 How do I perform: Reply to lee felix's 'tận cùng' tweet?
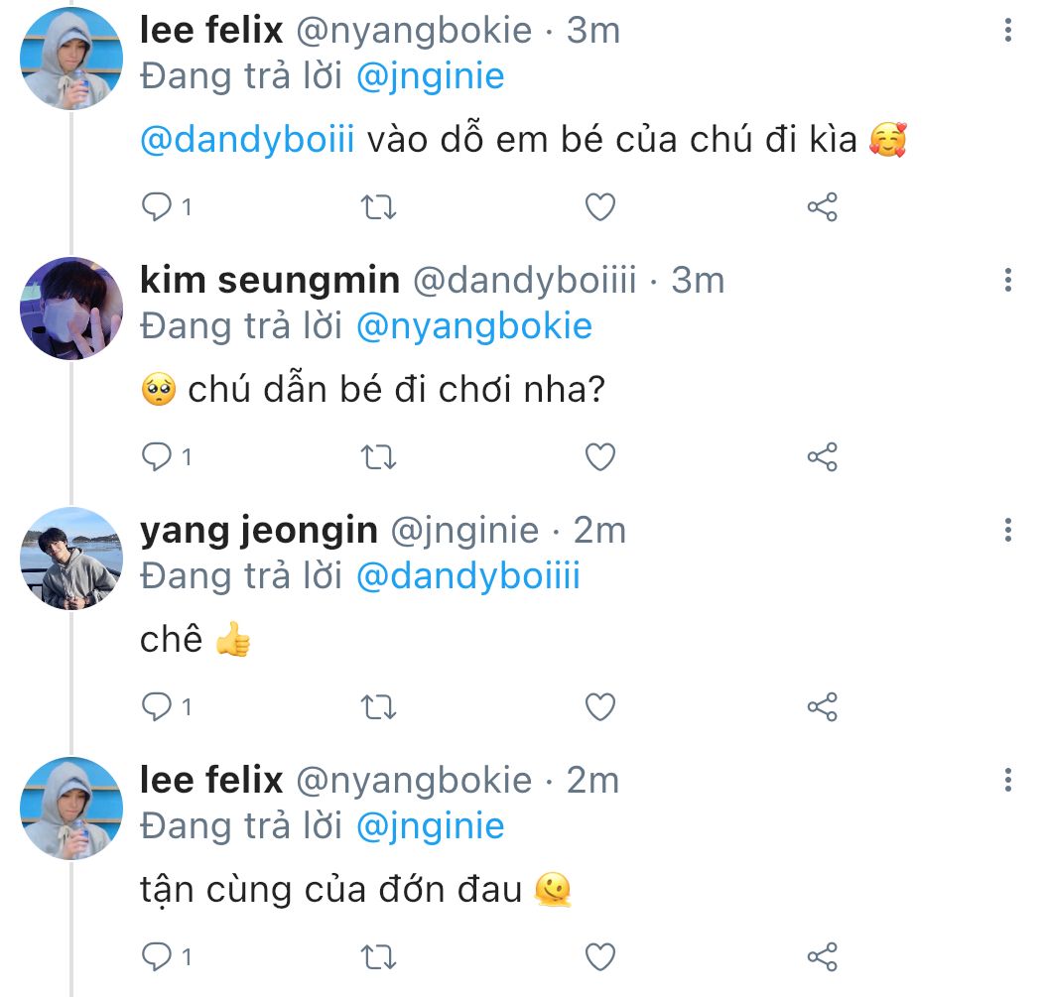click(156, 956)
